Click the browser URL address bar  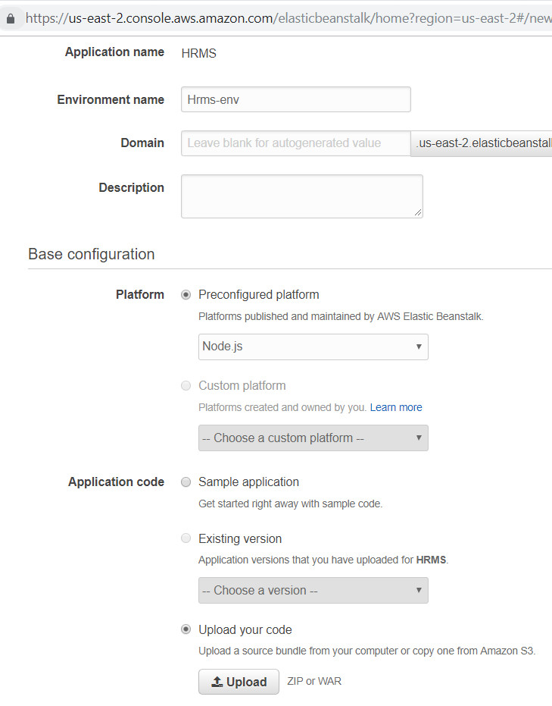[288, 17]
